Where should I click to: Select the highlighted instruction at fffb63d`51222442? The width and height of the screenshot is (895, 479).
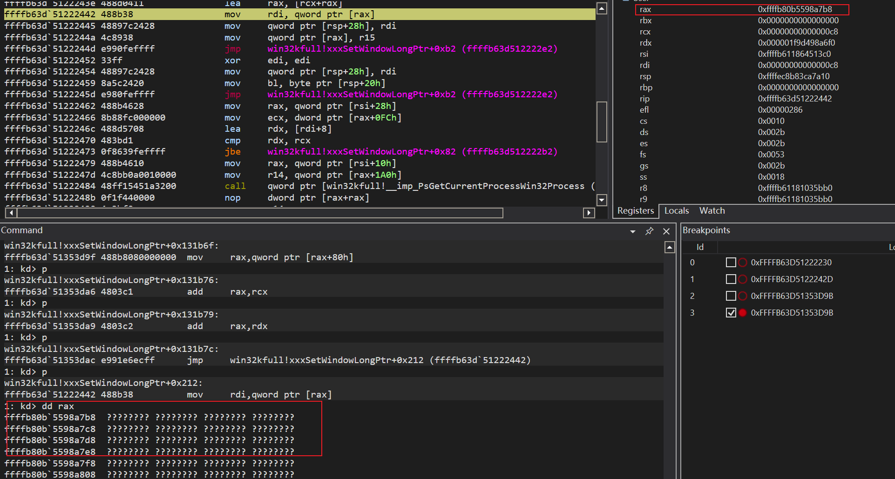click(x=299, y=14)
